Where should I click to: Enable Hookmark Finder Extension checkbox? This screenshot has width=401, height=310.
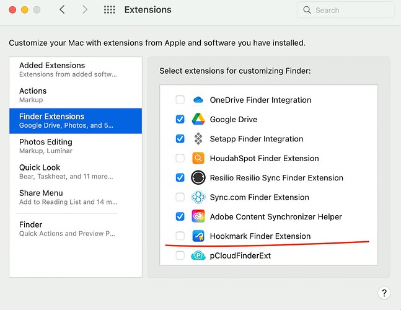click(x=180, y=236)
